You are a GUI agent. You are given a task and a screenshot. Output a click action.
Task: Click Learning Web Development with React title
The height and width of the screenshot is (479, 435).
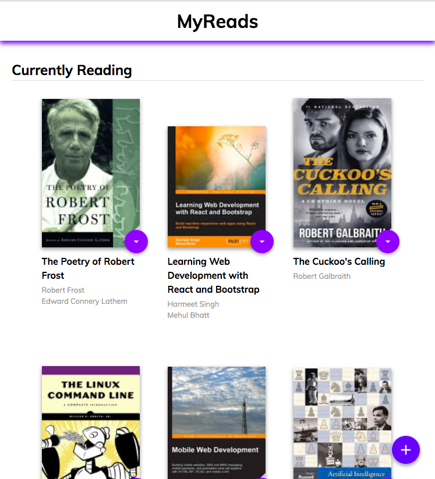coord(213,275)
